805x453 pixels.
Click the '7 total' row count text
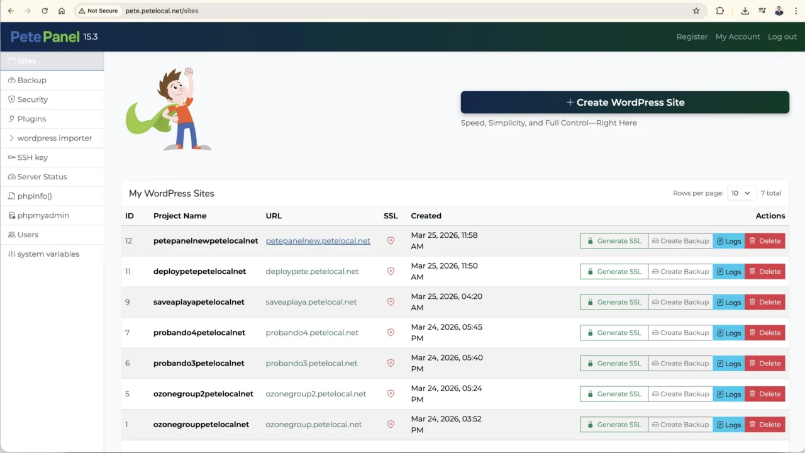[x=771, y=193]
